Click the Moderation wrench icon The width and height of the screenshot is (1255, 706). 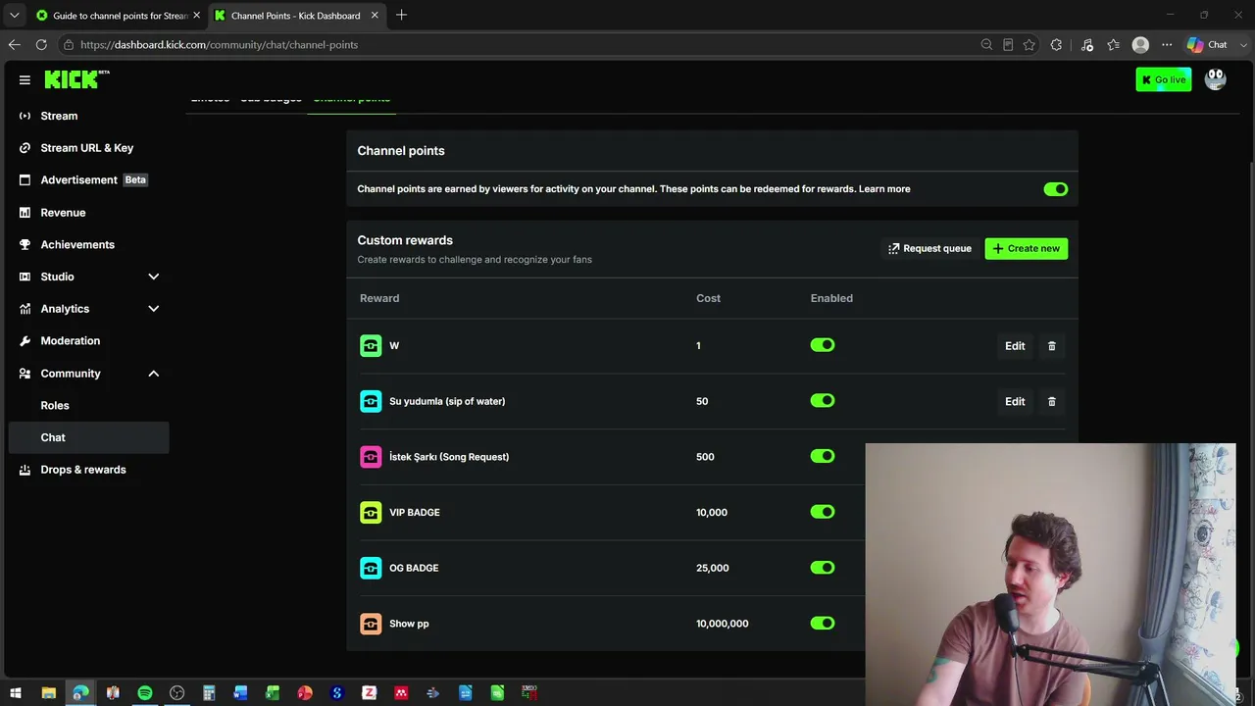pyautogui.click(x=25, y=340)
